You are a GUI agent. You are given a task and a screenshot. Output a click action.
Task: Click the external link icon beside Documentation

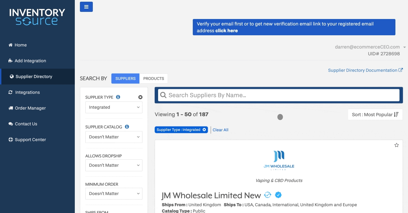pyautogui.click(x=401, y=70)
